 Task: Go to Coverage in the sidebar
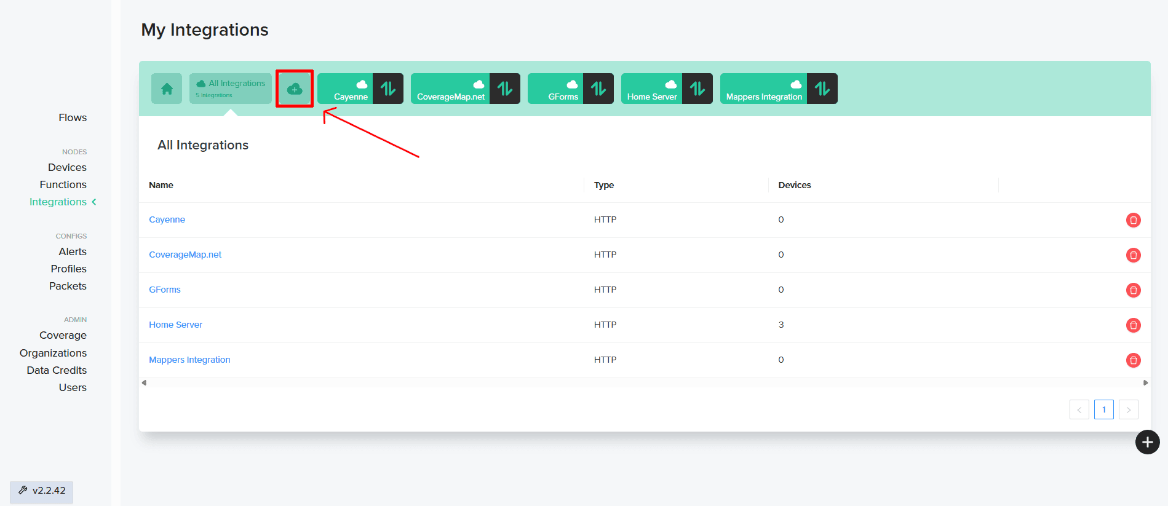pos(63,335)
